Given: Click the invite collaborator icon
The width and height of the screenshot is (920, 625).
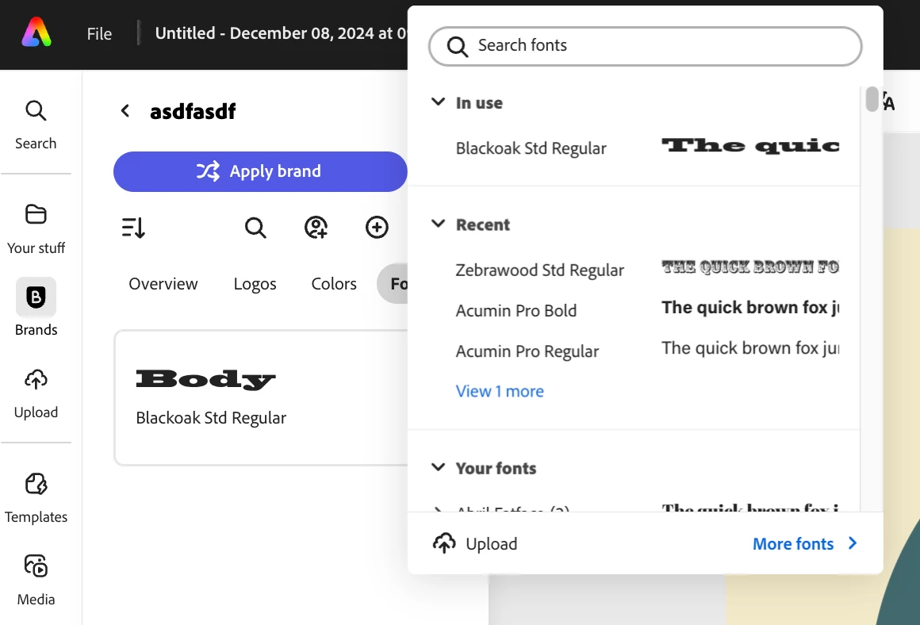Looking at the screenshot, I should 316,227.
